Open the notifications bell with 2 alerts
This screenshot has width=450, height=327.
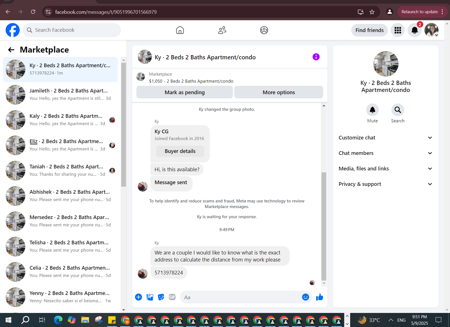pyautogui.click(x=415, y=30)
